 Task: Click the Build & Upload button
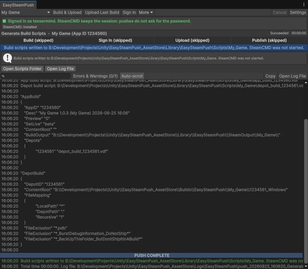(67, 12)
